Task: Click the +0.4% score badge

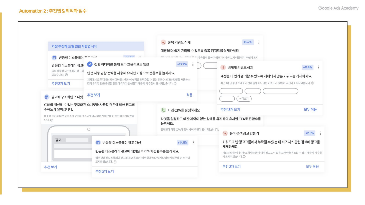Action: tap(307, 67)
